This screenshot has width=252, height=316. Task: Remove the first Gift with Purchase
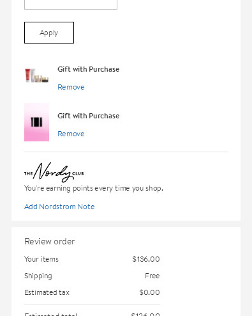[71, 87]
